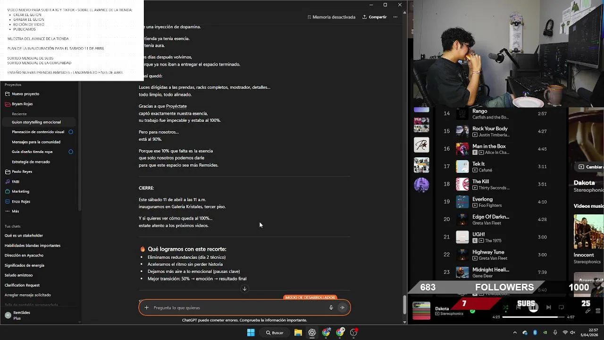Collapse the Bryam Rojas project

pos(22,104)
